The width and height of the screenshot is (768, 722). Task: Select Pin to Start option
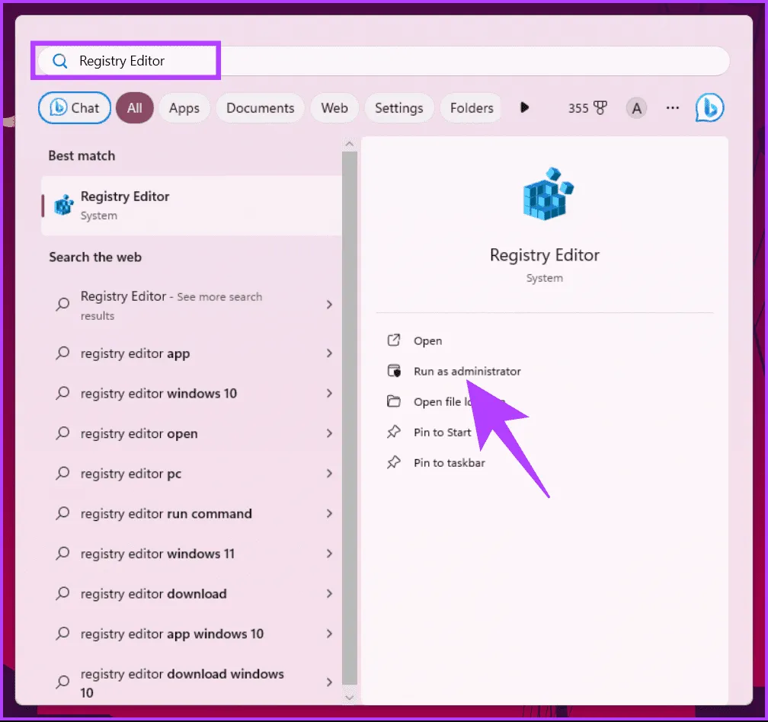click(x=442, y=433)
